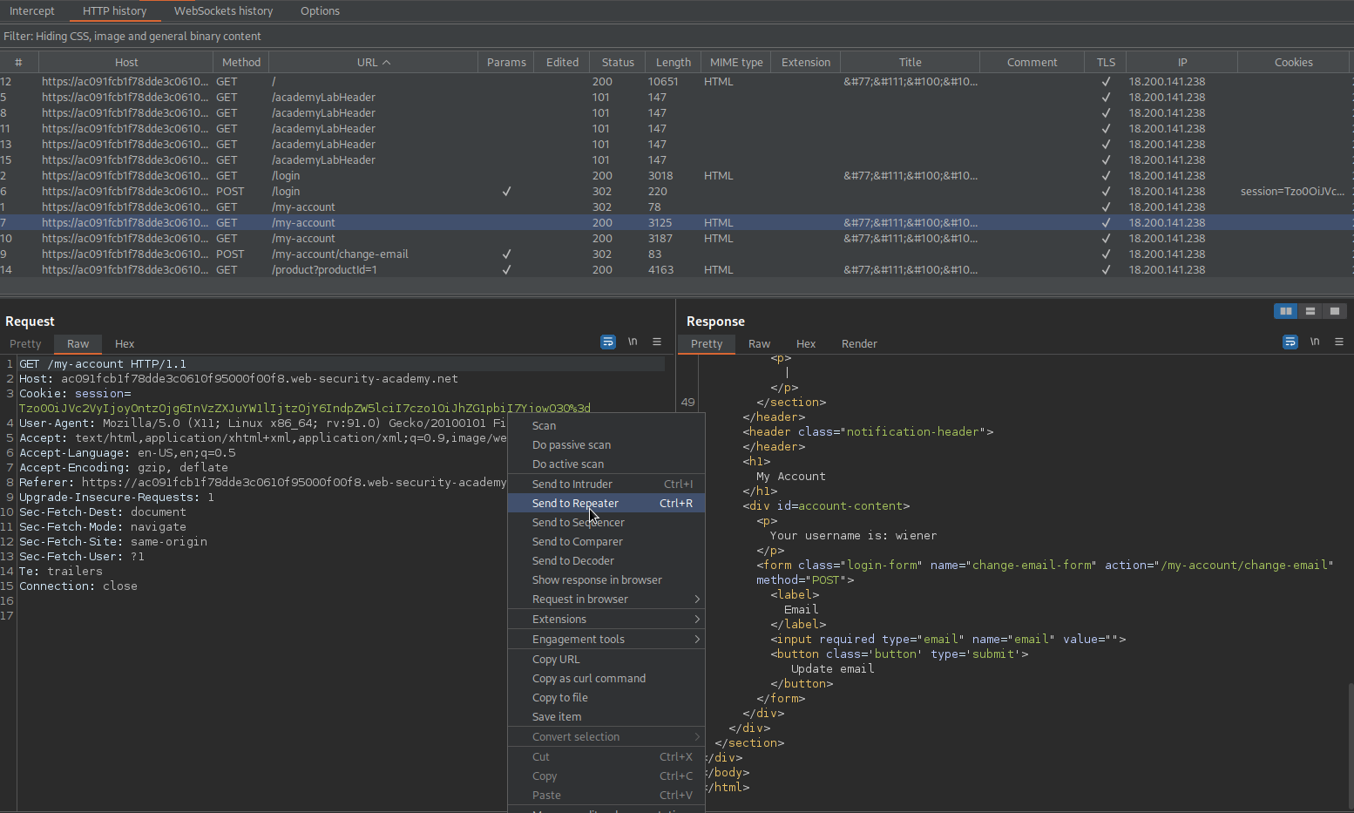Sort history by Params column

506,63
